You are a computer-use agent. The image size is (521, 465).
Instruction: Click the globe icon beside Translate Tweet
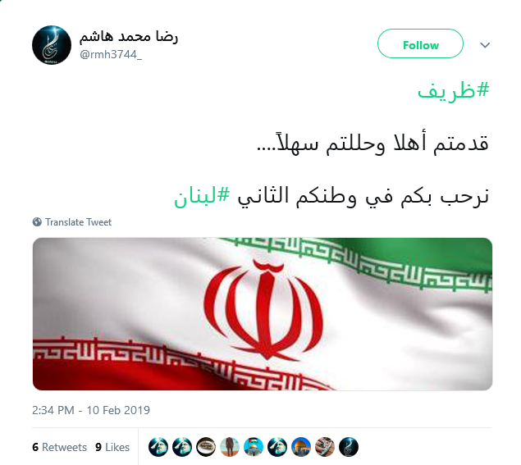37,222
